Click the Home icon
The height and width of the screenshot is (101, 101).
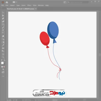[x=7, y=2]
